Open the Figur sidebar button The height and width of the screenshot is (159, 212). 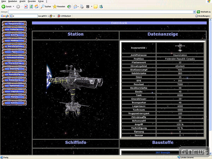(14, 52)
